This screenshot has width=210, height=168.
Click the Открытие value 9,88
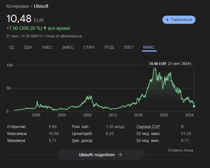point(52,127)
